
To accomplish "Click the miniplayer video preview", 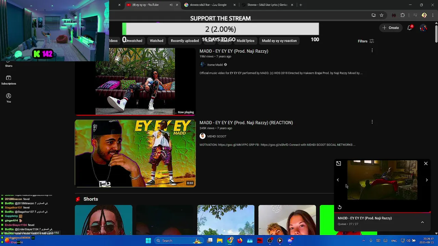I will pyautogui.click(x=382, y=180).
